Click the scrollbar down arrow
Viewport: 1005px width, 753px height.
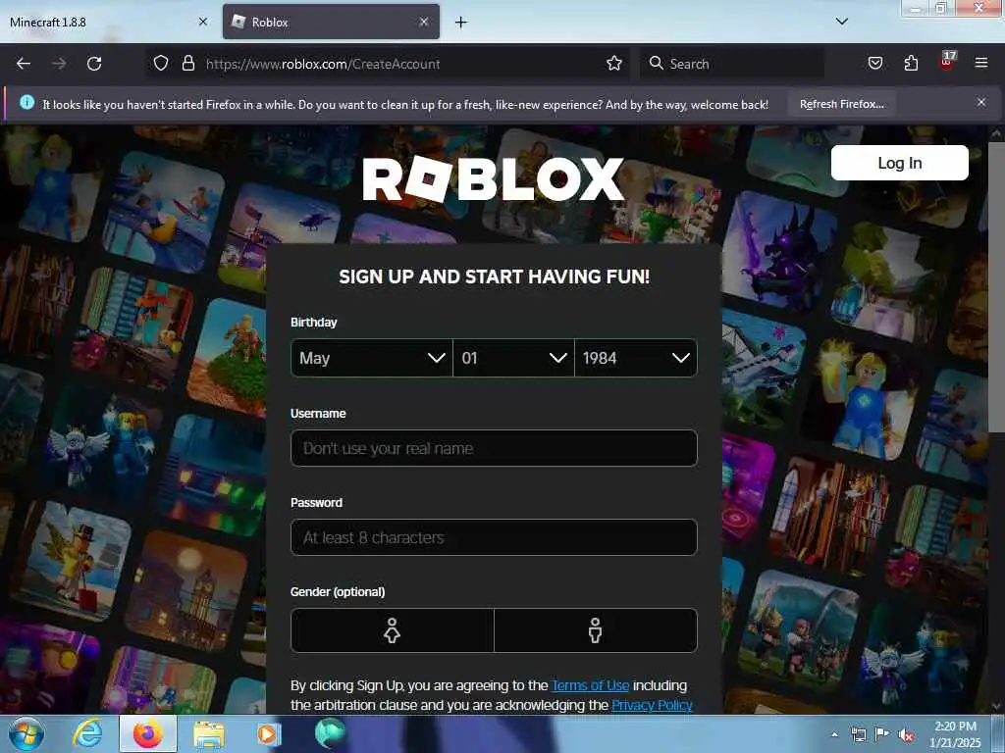996,706
